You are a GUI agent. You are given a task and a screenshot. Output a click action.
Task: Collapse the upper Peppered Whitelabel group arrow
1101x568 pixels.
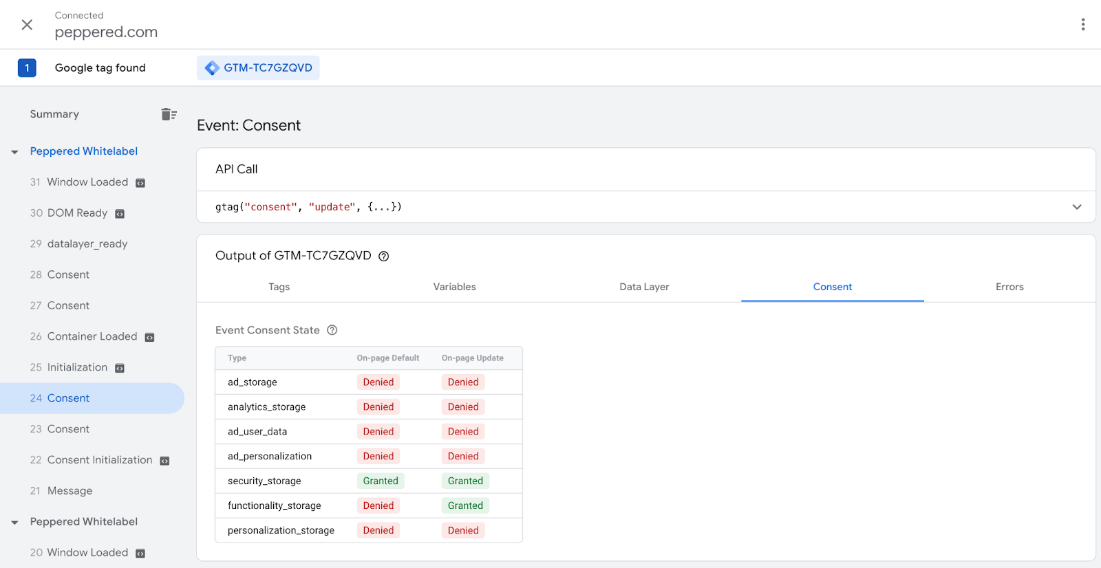(x=14, y=152)
